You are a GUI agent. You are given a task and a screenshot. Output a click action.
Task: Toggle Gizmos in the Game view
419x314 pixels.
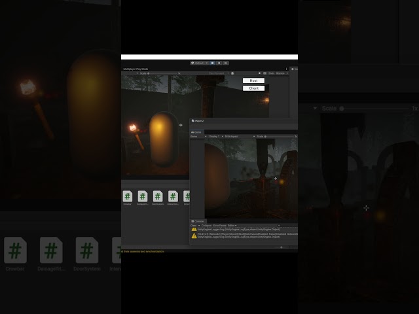click(x=280, y=73)
